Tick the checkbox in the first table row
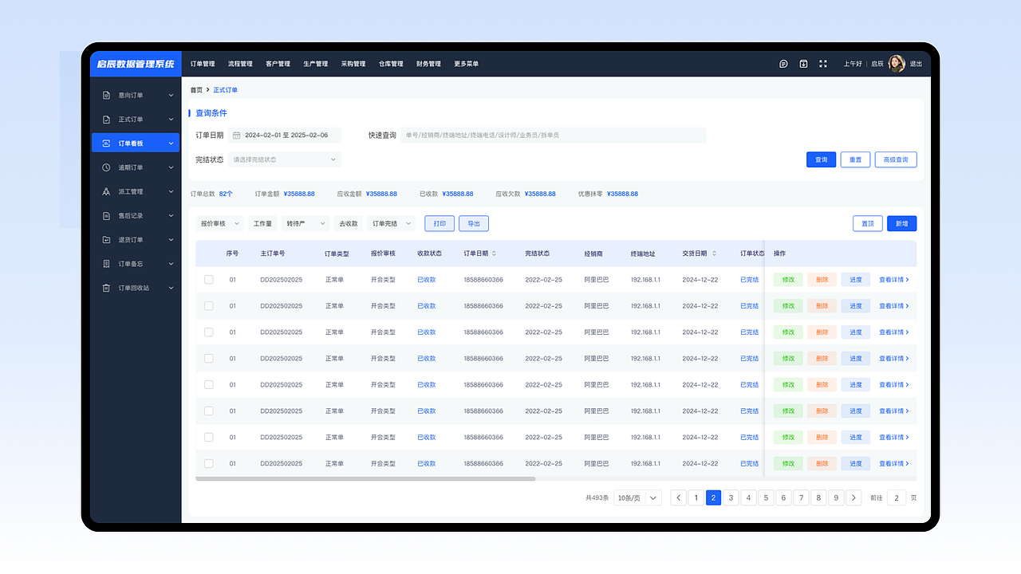 pyautogui.click(x=209, y=280)
